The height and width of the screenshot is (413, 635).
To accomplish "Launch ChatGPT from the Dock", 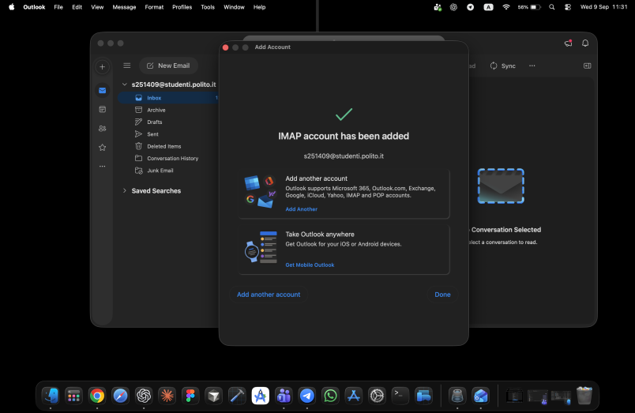I will [x=144, y=396].
